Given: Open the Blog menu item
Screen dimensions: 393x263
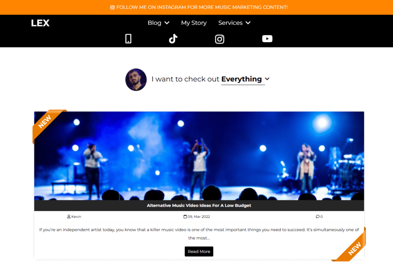Looking at the screenshot, I should 154,23.
